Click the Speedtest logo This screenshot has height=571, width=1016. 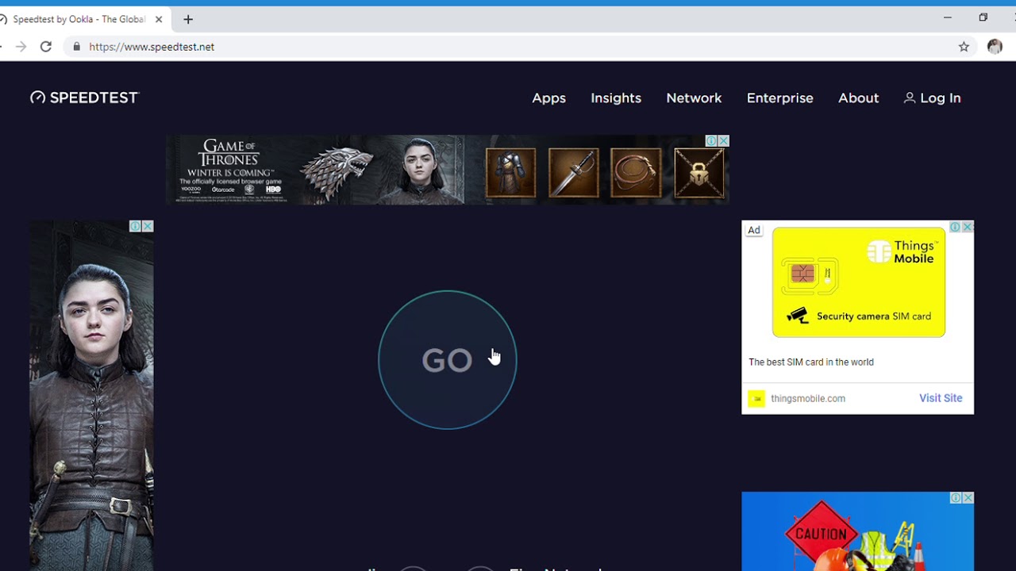(x=84, y=98)
